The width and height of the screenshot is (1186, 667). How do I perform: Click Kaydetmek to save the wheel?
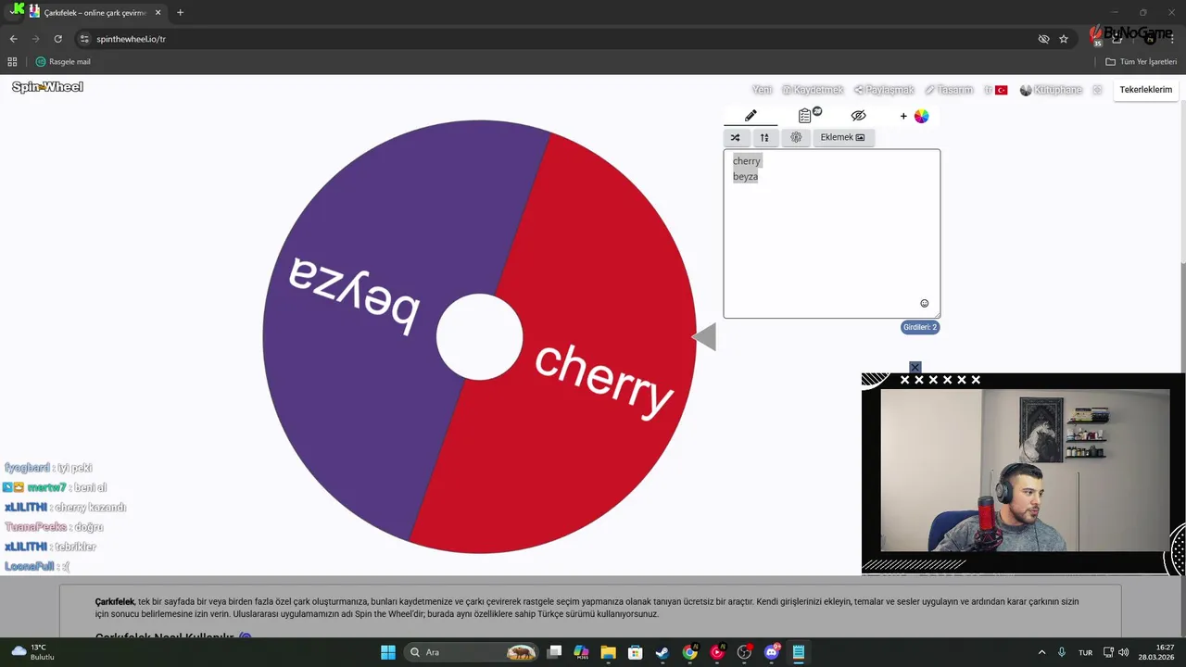[x=813, y=90]
